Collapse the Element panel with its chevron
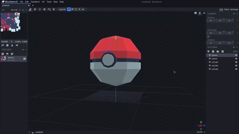The image size is (239, 134). tap(237, 14)
